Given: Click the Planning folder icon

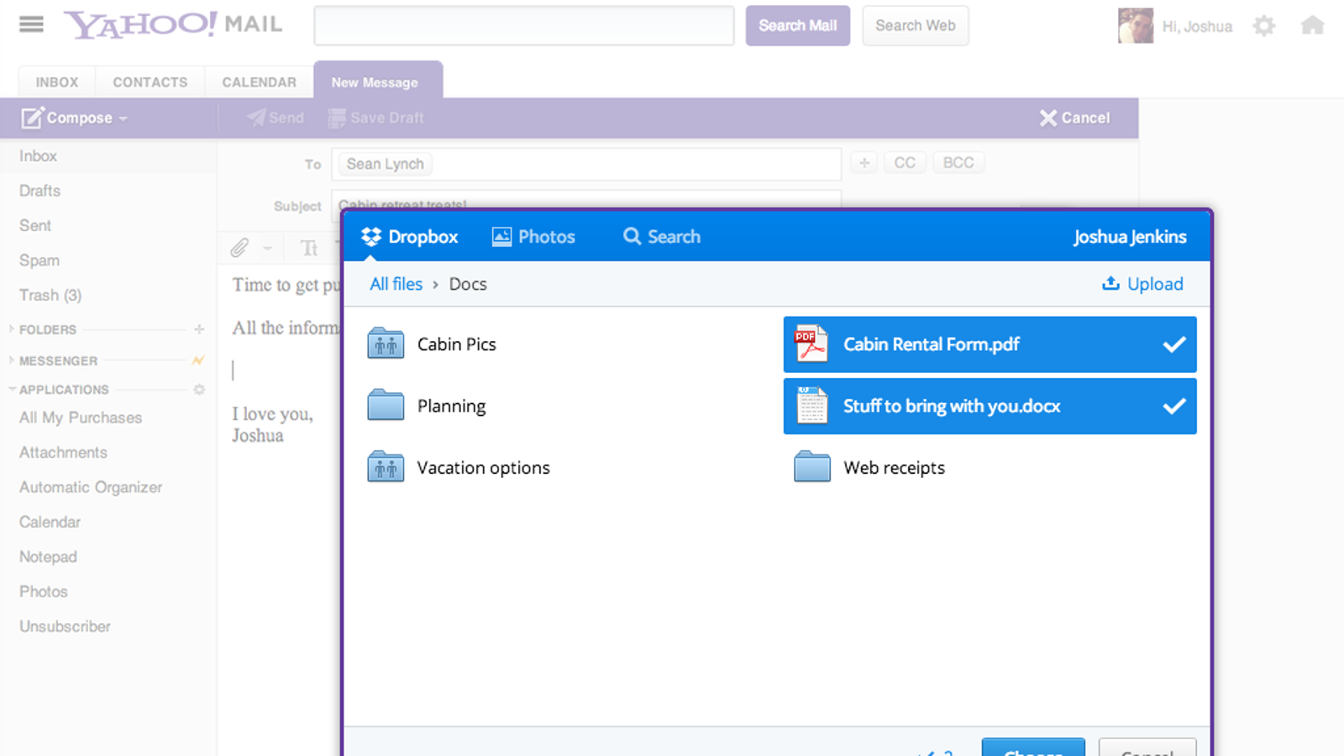Looking at the screenshot, I should (386, 405).
